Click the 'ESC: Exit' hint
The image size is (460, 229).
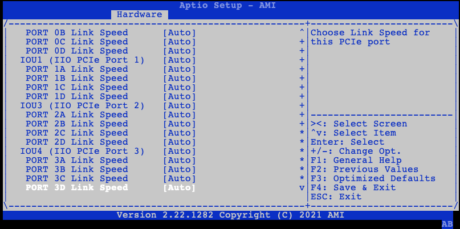[336, 197]
